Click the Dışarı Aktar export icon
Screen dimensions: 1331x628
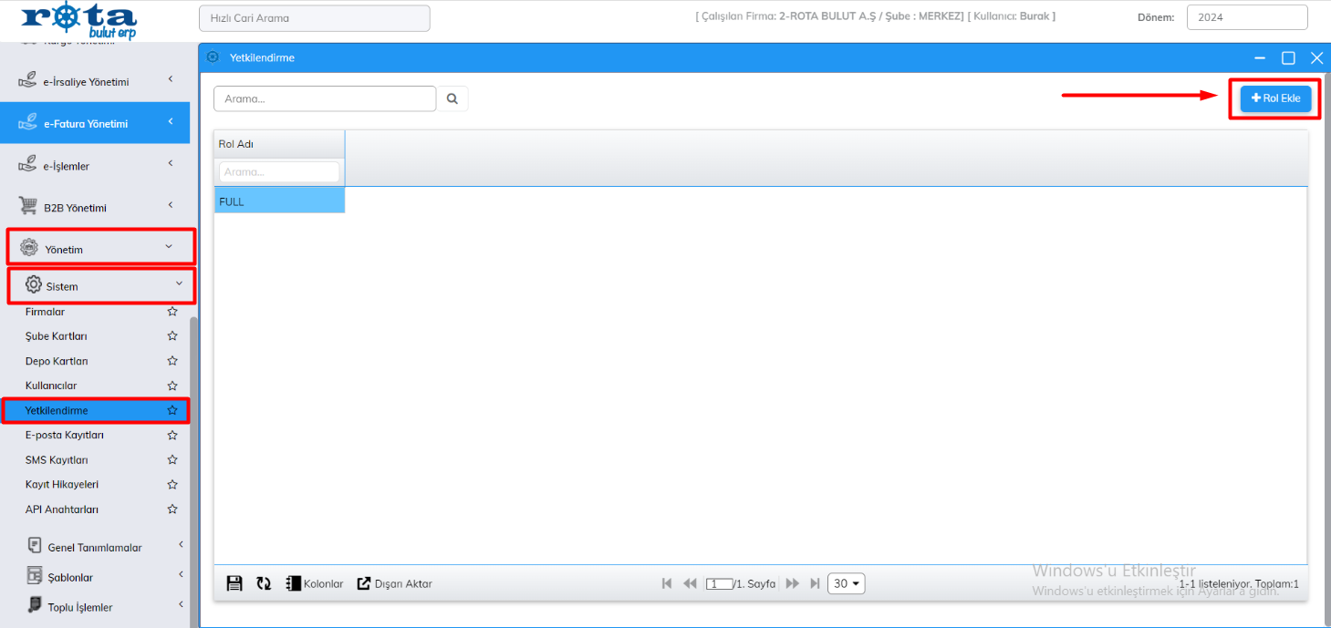tap(364, 583)
